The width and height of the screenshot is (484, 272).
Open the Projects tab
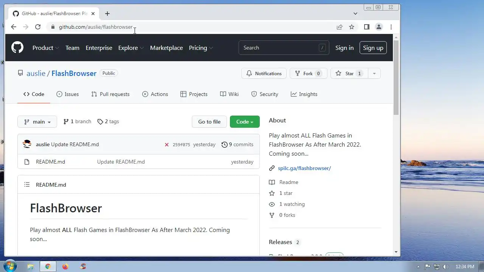coord(194,94)
